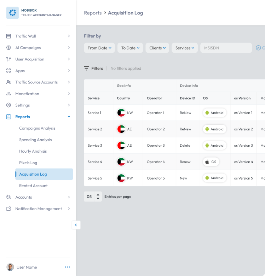Image resolution: width=265 pixels, height=276 pixels.
Task: Select Pixels Log submenu item
Action: [28, 163]
